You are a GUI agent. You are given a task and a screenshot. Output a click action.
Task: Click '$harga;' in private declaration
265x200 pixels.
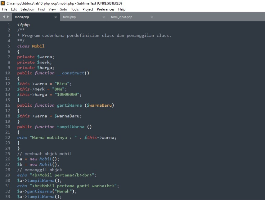click(46, 68)
